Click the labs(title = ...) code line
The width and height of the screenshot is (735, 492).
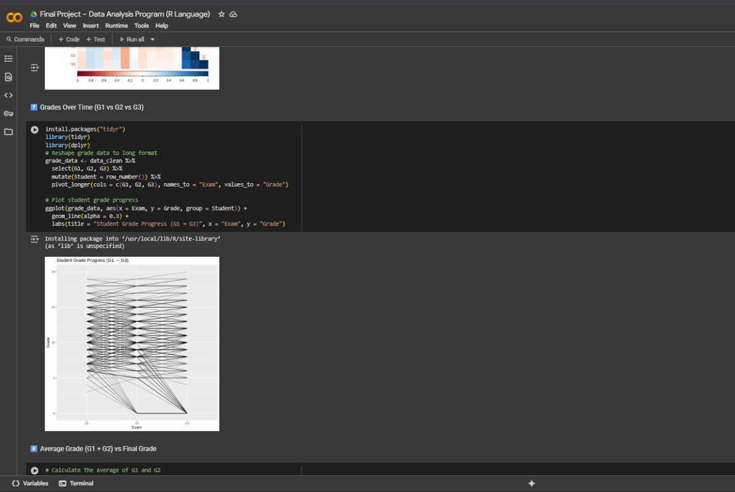(168, 224)
